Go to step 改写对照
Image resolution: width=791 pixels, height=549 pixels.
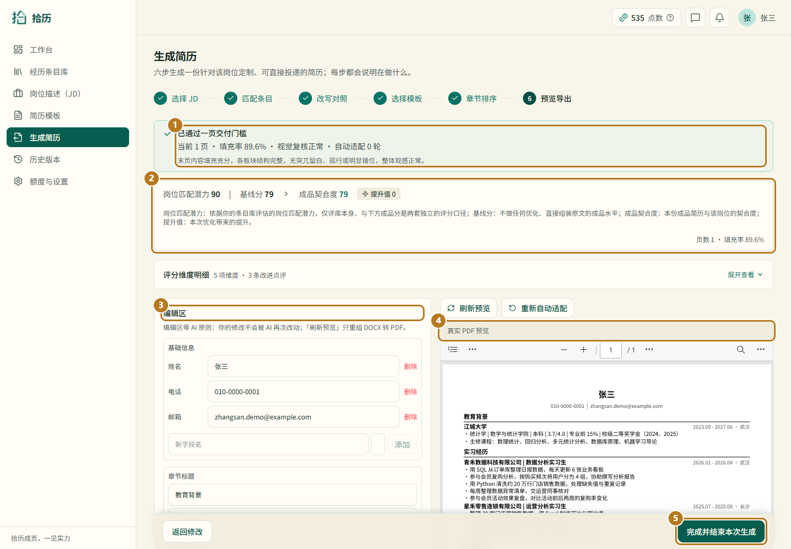pyautogui.click(x=323, y=98)
